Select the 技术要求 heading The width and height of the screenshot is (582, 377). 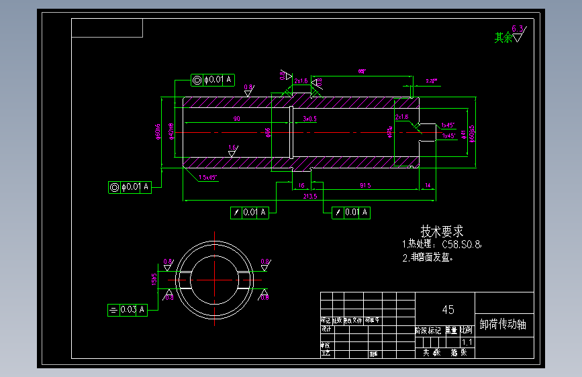point(442,231)
